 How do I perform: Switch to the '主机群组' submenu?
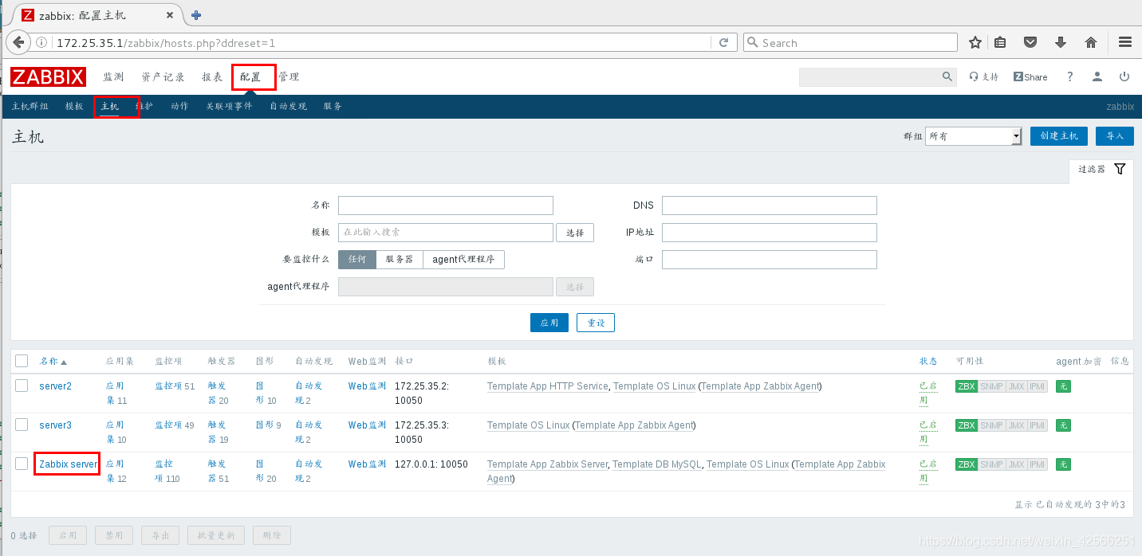click(30, 106)
